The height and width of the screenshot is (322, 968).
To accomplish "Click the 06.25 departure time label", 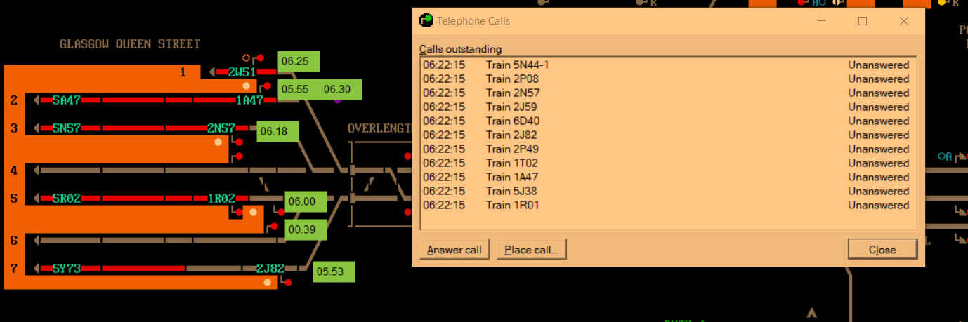I will click(299, 62).
